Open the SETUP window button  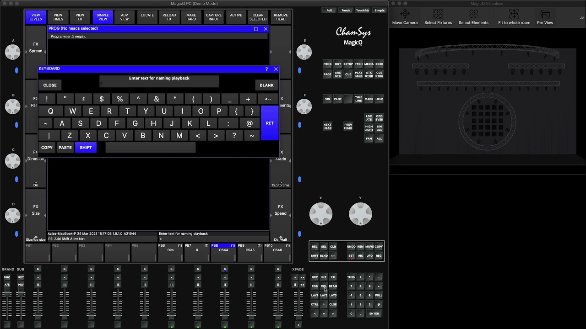coord(348,64)
